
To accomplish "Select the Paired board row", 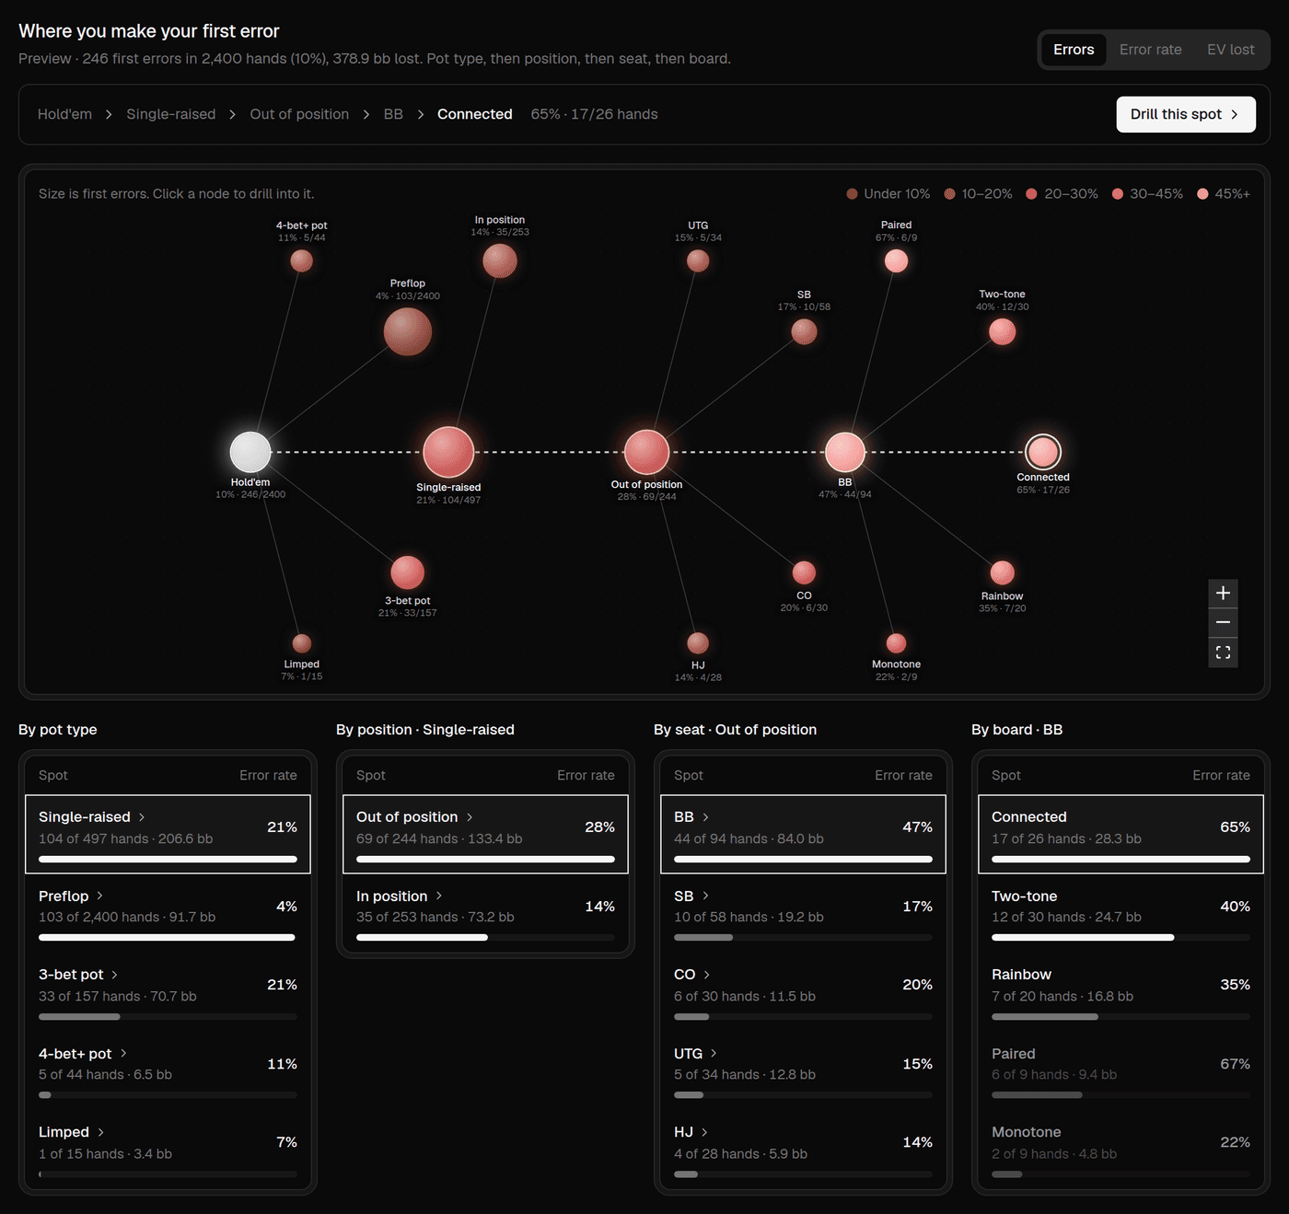I will 1121,1070.
